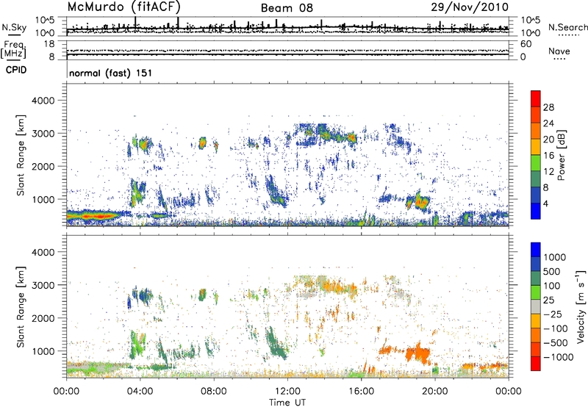The width and height of the screenshot is (588, 407).
Task: Click the red strong echo band near 00:00–03:00 in power panel
Action: 94,216
